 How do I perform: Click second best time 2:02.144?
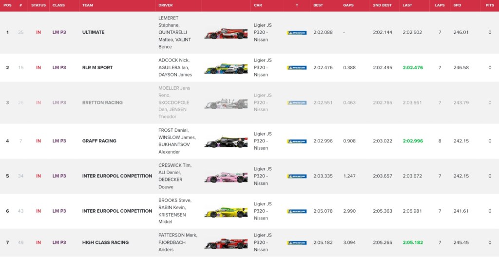point(383,32)
